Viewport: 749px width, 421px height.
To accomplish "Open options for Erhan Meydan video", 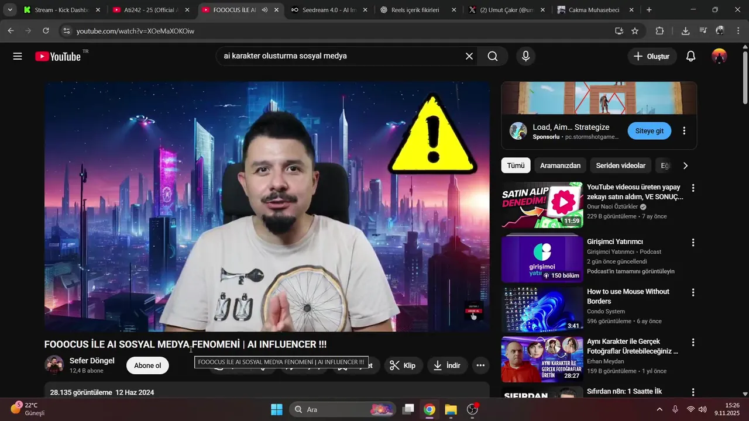I will click(x=693, y=342).
